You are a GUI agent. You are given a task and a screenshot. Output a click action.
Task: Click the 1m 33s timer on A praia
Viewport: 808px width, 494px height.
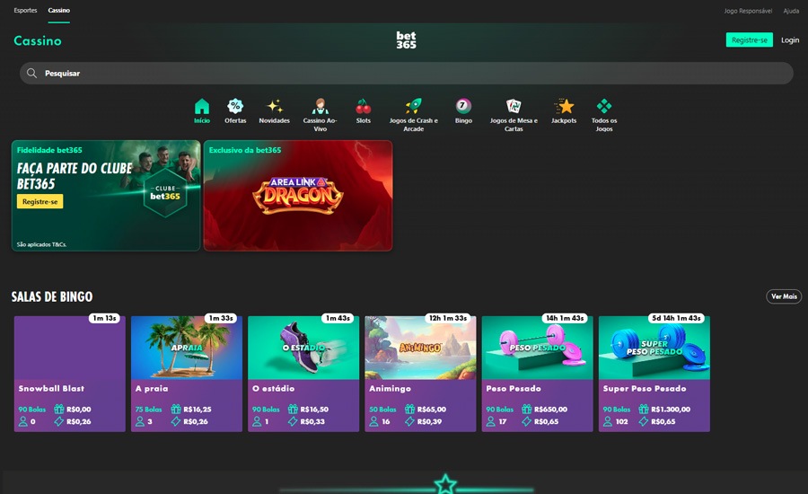(x=221, y=318)
